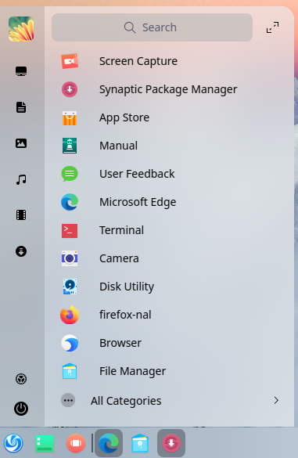Select "User Feedback" text label

[137, 174]
